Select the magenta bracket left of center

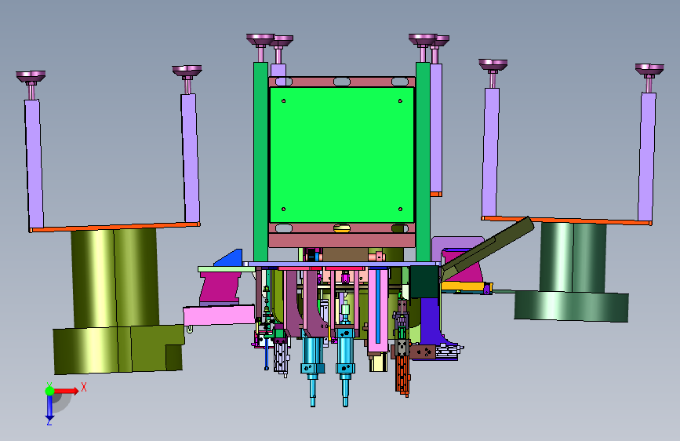(220, 288)
